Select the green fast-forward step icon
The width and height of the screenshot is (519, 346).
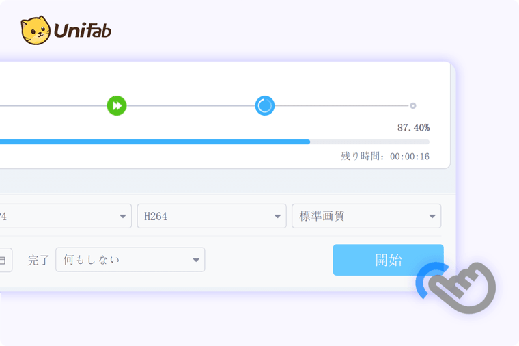coord(117,106)
